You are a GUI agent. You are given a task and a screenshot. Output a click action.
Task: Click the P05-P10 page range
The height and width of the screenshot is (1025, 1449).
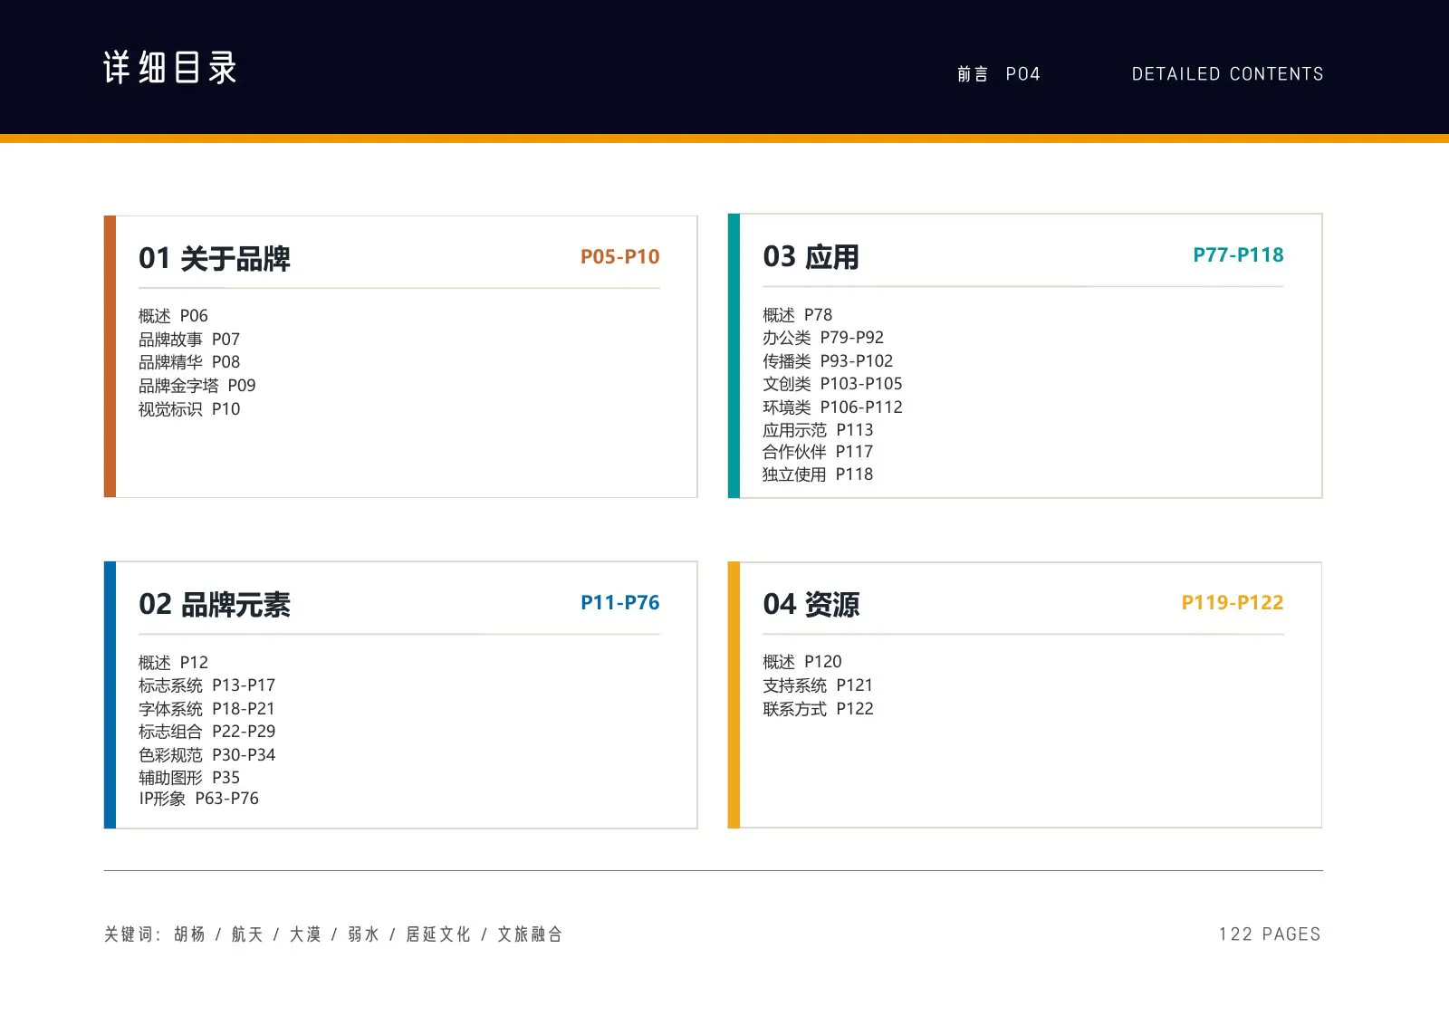619,257
